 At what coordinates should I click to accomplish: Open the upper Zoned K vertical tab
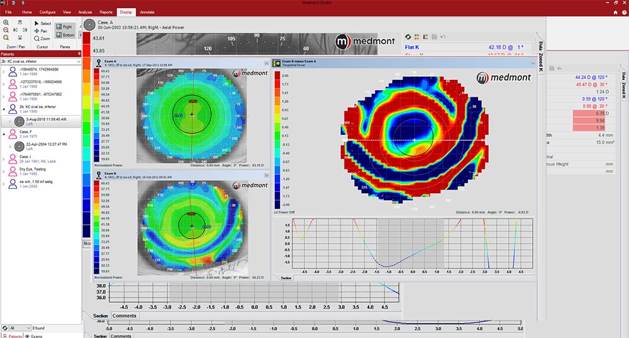(x=541, y=62)
